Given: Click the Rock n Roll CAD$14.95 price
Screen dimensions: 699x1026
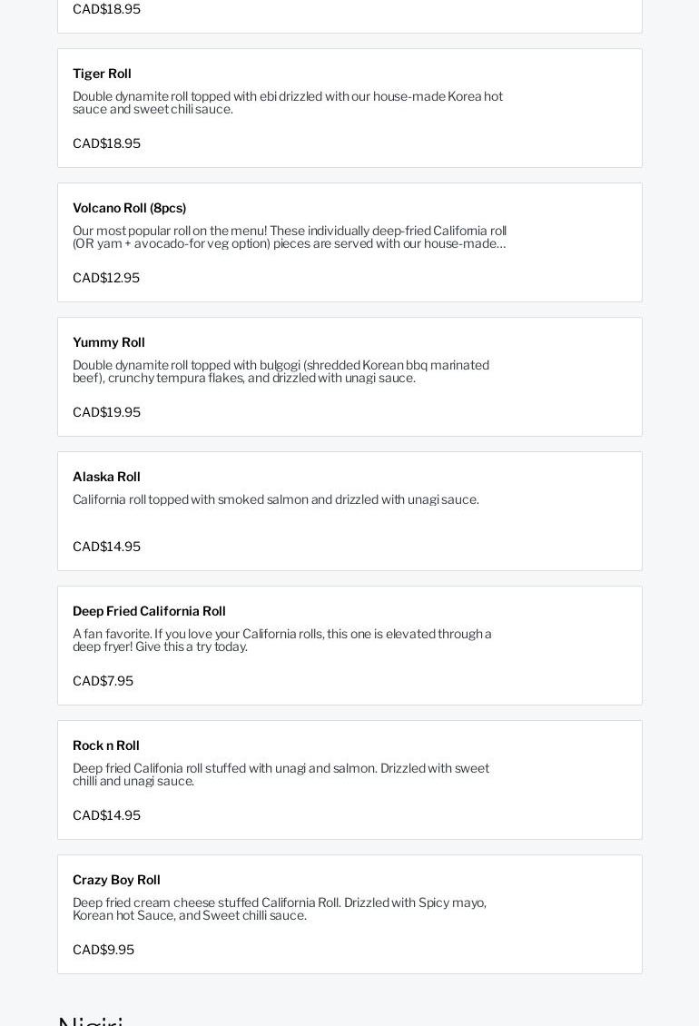Looking at the screenshot, I should (x=106, y=815).
